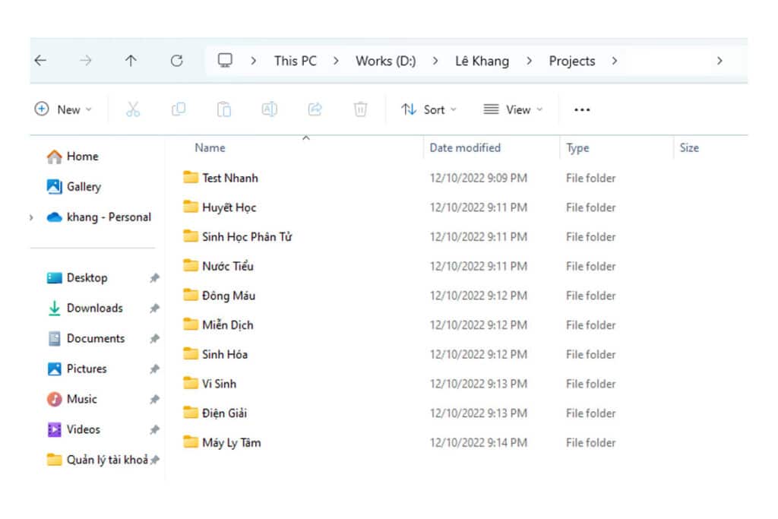Sort by the Name column header
The height and width of the screenshot is (519, 778).
pos(210,148)
